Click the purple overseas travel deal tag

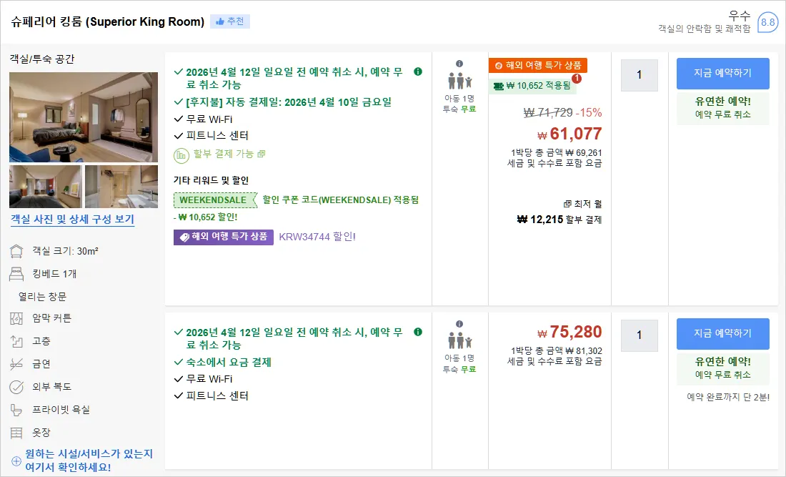tap(224, 237)
